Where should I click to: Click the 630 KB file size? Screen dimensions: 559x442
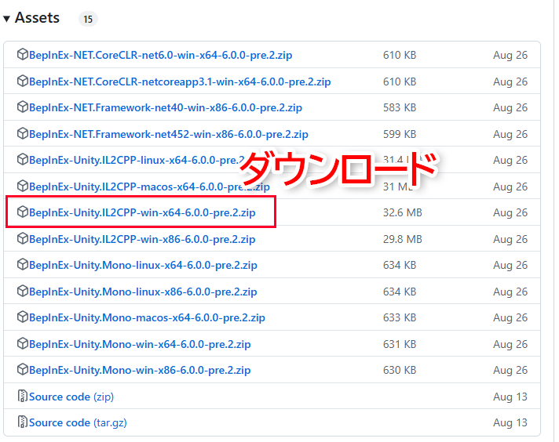[x=400, y=371]
